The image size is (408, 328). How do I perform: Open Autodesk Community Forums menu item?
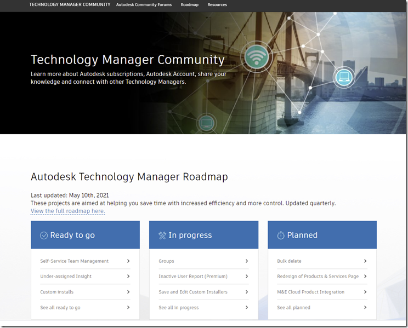[x=144, y=5]
